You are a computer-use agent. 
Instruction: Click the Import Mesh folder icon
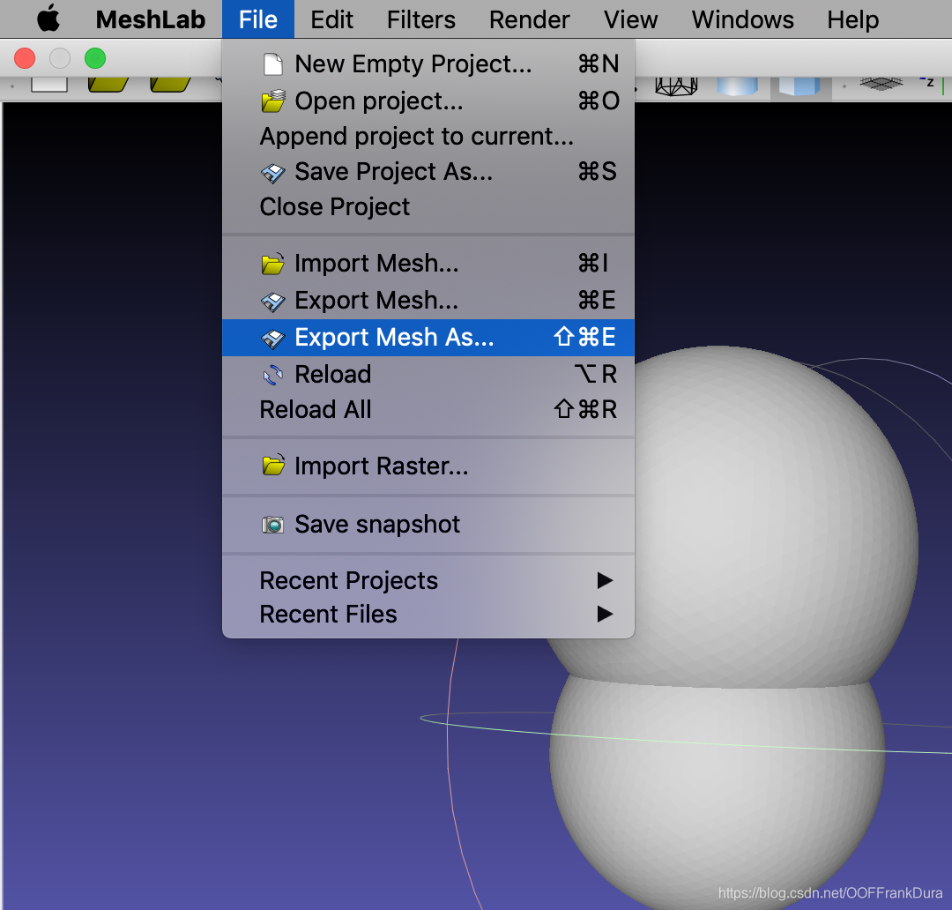coord(273,264)
